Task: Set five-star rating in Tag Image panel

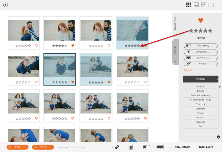Action: [210, 30]
